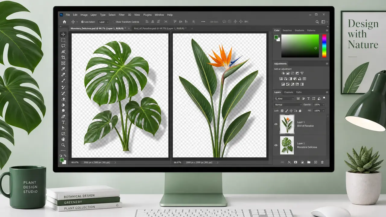Click the vertical rainbow hue slider
Image resolution: width=386 pixels, height=217 pixels.
point(324,46)
